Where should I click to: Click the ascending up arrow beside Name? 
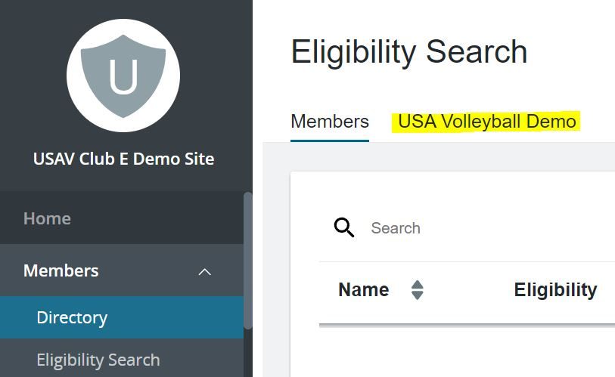417,285
